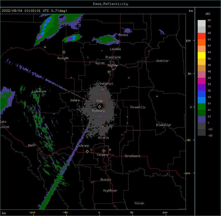Click the Ponoka label
Screen dimensions: 221x216
pyautogui.click(x=123, y=35)
